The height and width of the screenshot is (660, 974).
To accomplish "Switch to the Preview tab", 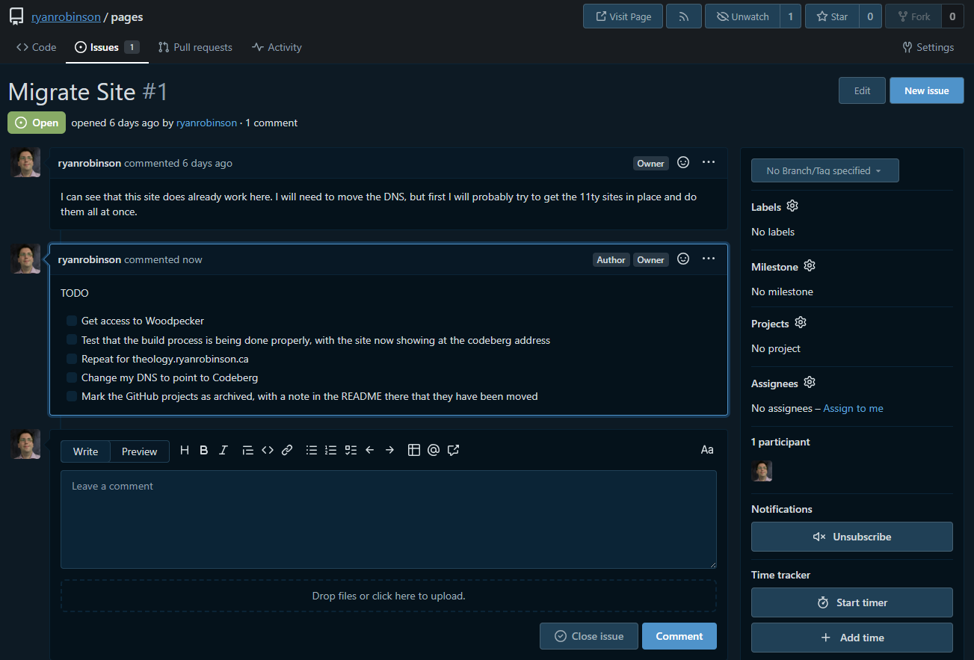I will click(x=139, y=451).
